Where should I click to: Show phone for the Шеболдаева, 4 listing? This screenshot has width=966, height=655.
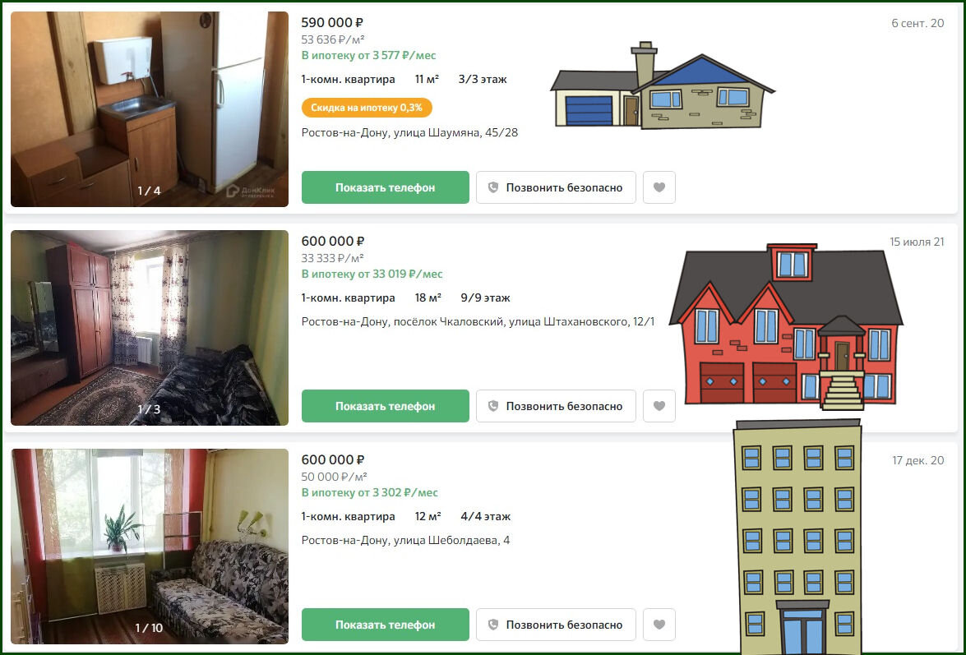(x=385, y=625)
